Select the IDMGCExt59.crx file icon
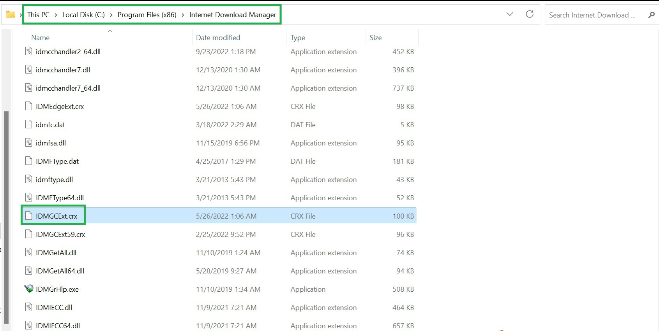The image size is (659, 331). coord(28,234)
